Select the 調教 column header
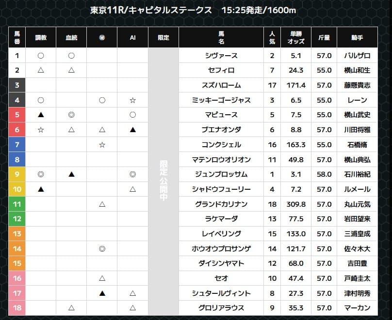The width and height of the screenshot is (392, 320). 41,37
